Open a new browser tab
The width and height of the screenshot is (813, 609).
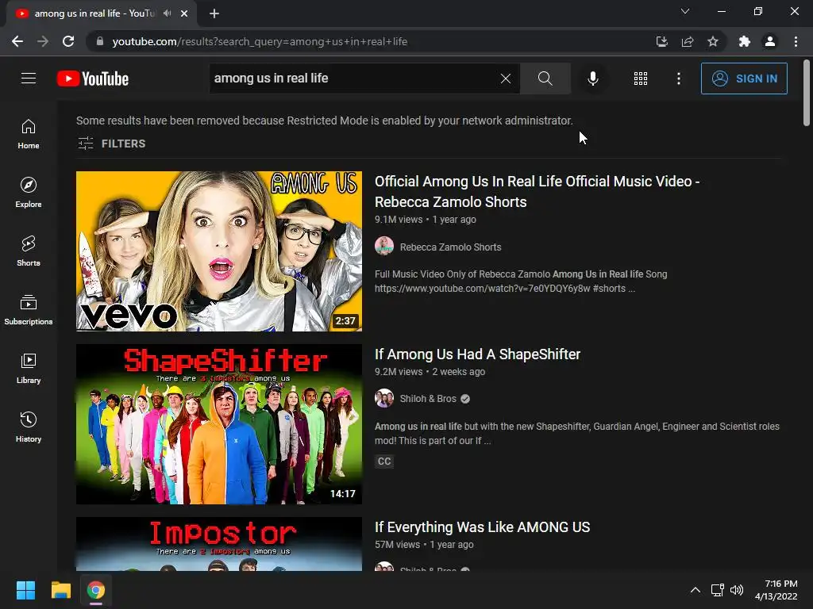tap(214, 14)
